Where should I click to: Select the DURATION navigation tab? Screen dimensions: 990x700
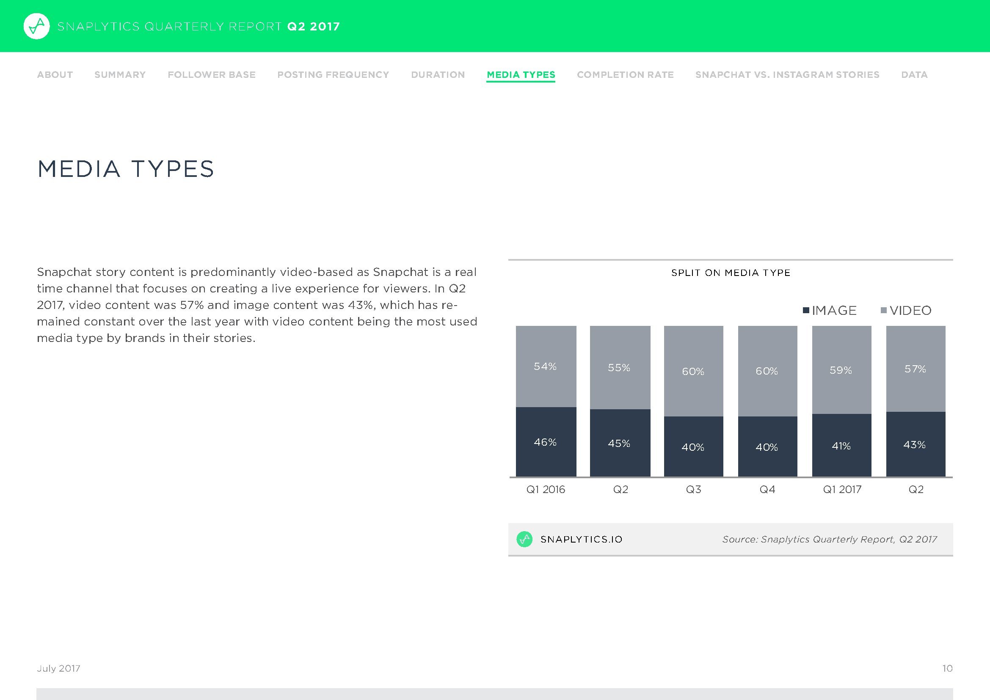point(438,74)
